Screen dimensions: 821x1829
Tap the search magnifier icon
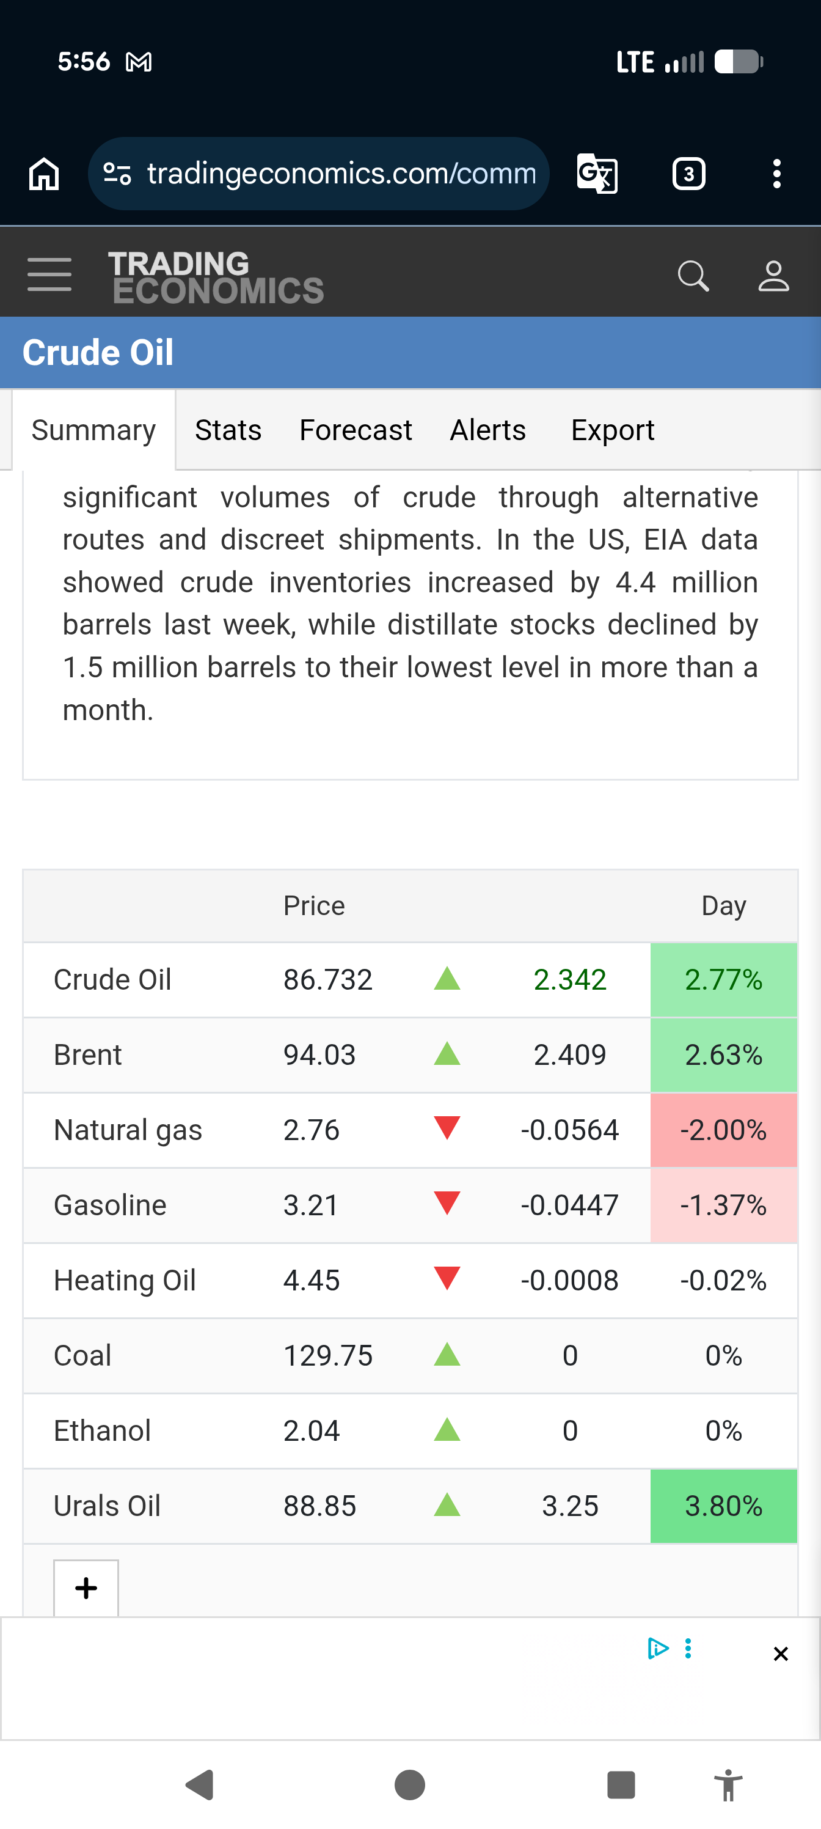pyautogui.click(x=693, y=276)
